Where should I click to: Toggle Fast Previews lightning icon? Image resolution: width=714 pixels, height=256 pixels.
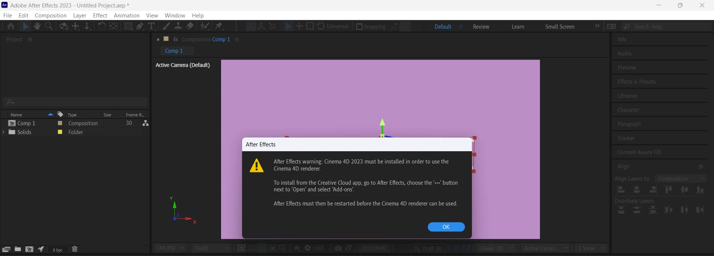point(241,248)
